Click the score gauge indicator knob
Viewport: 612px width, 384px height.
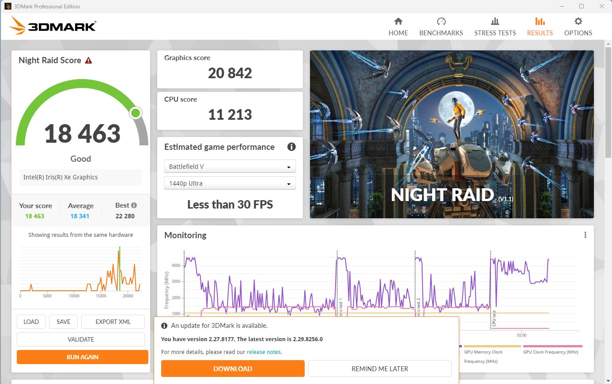click(x=136, y=113)
